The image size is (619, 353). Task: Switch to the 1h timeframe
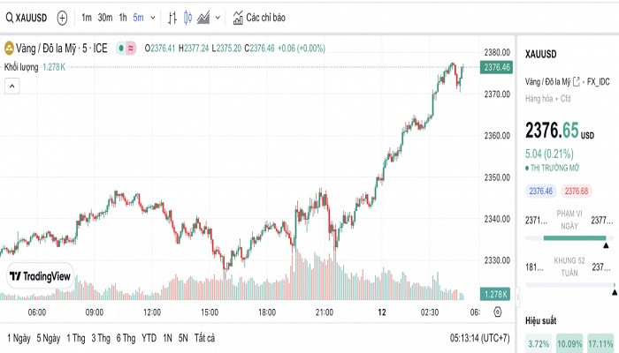(123, 18)
